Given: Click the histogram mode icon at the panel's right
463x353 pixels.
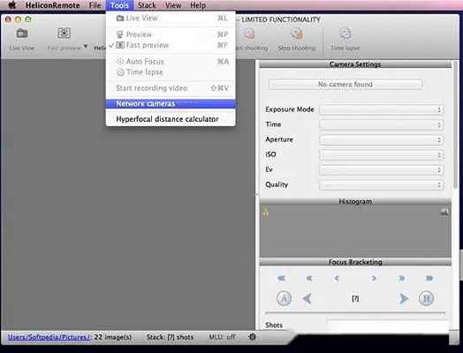Looking at the screenshot, I should 444,212.
